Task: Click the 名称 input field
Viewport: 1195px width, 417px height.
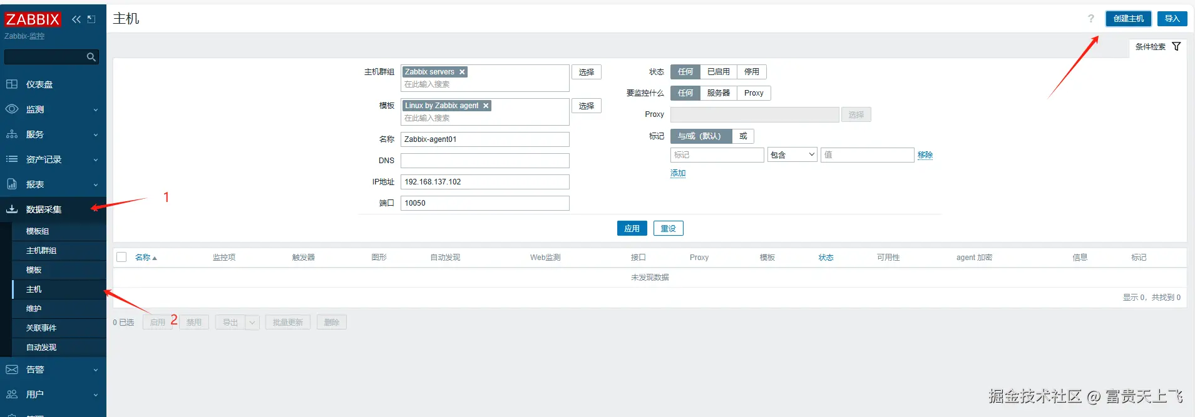Action: point(485,139)
